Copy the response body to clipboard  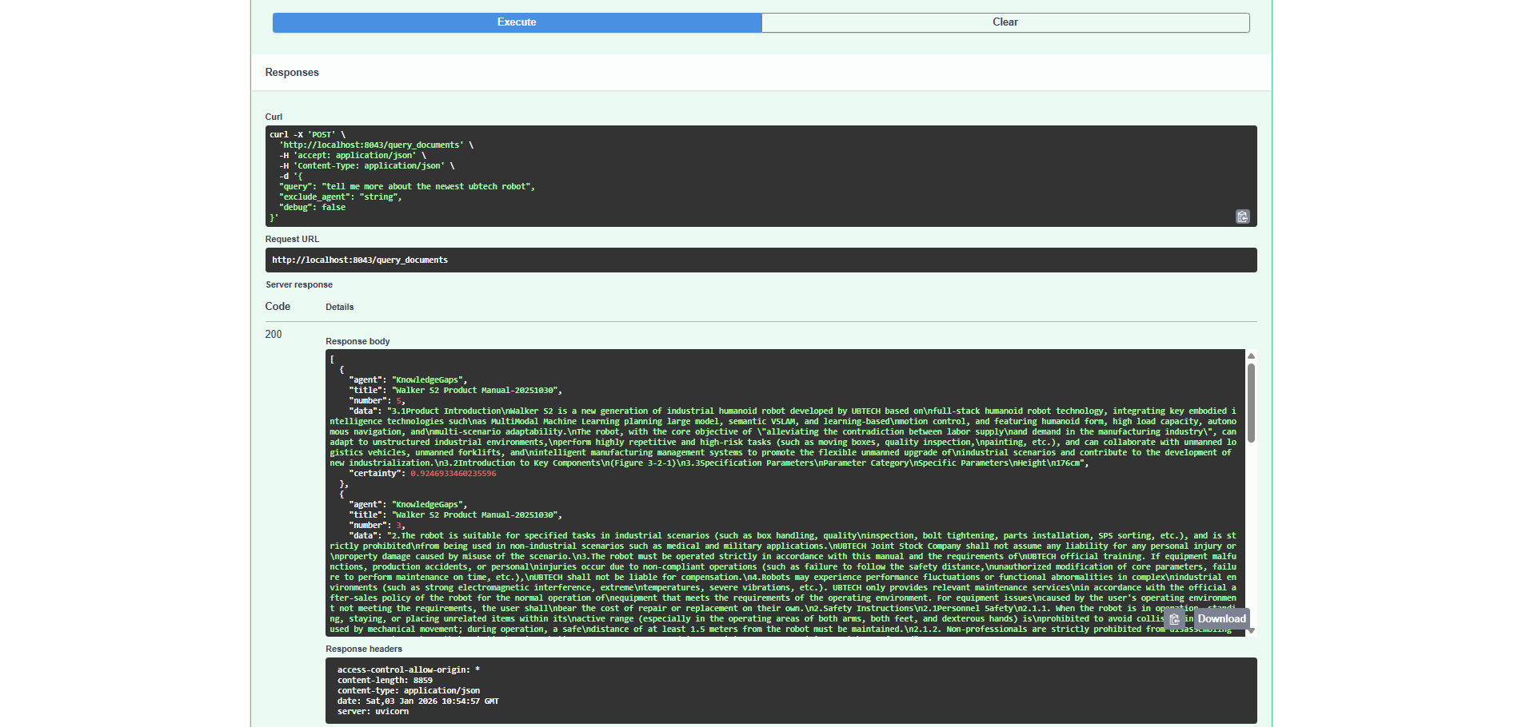coord(1175,619)
